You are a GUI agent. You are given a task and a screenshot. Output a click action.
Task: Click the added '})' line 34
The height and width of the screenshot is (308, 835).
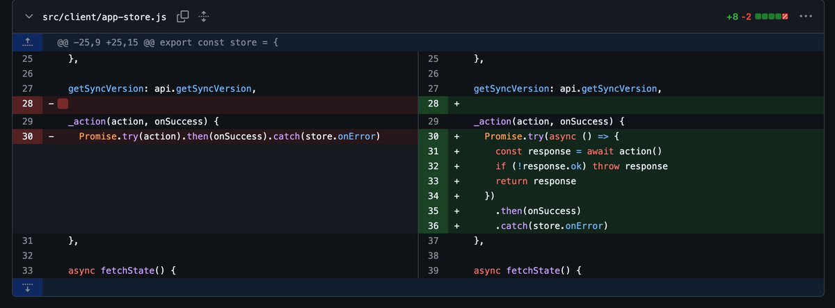point(489,196)
